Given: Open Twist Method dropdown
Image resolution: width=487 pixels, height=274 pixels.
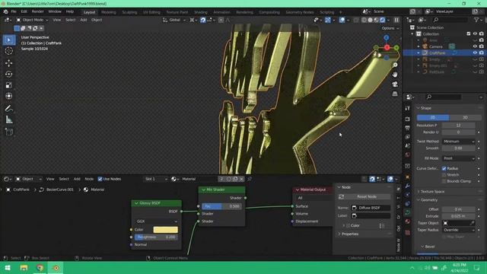Looking at the screenshot, I should tap(458, 142).
